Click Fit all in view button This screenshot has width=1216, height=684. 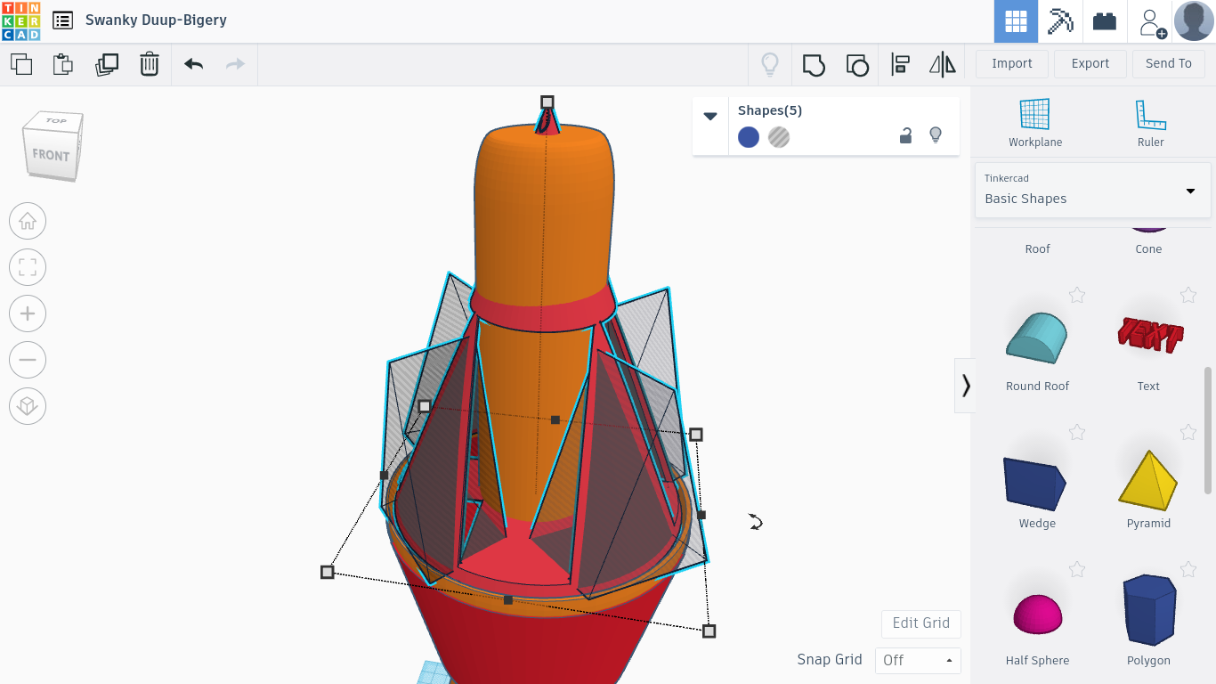point(28,267)
